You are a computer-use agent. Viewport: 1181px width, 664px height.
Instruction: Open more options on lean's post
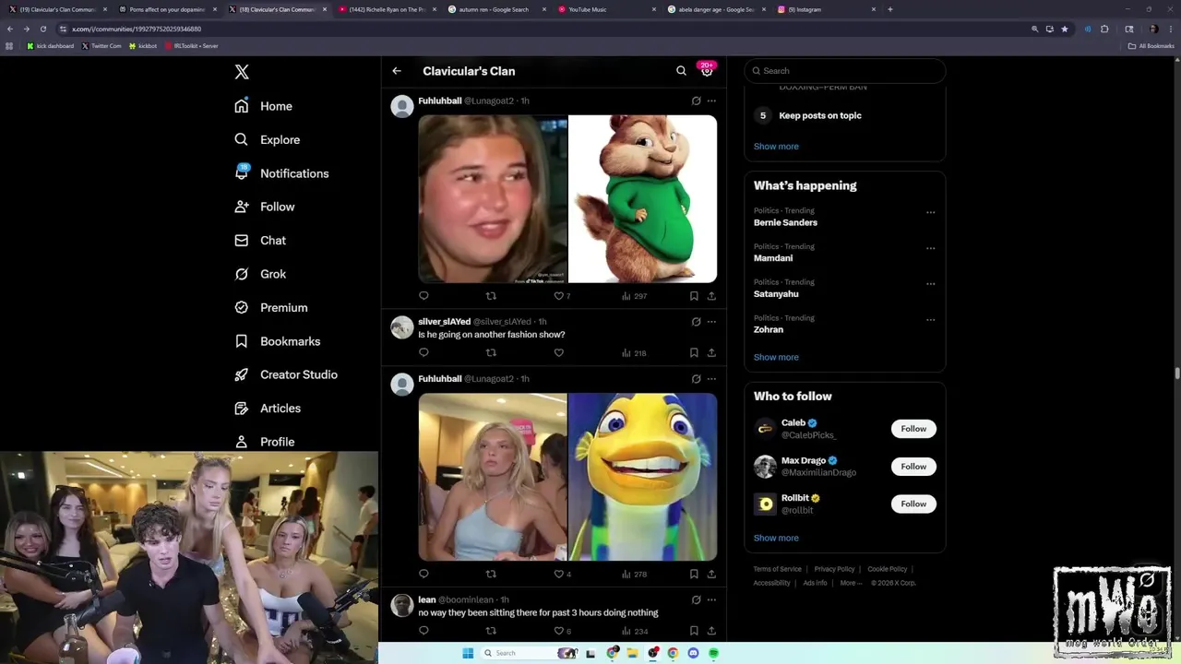[x=711, y=599]
